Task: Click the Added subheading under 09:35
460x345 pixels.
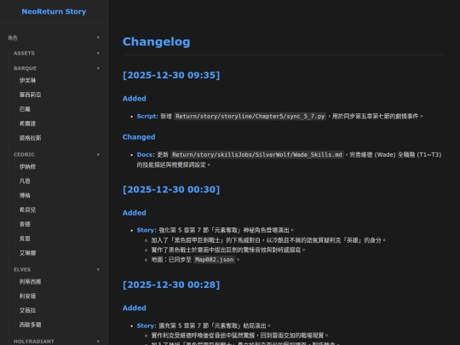Action: [135, 98]
